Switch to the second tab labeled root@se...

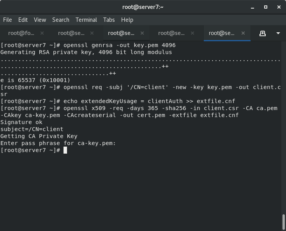pyautogui.click(x=71, y=33)
